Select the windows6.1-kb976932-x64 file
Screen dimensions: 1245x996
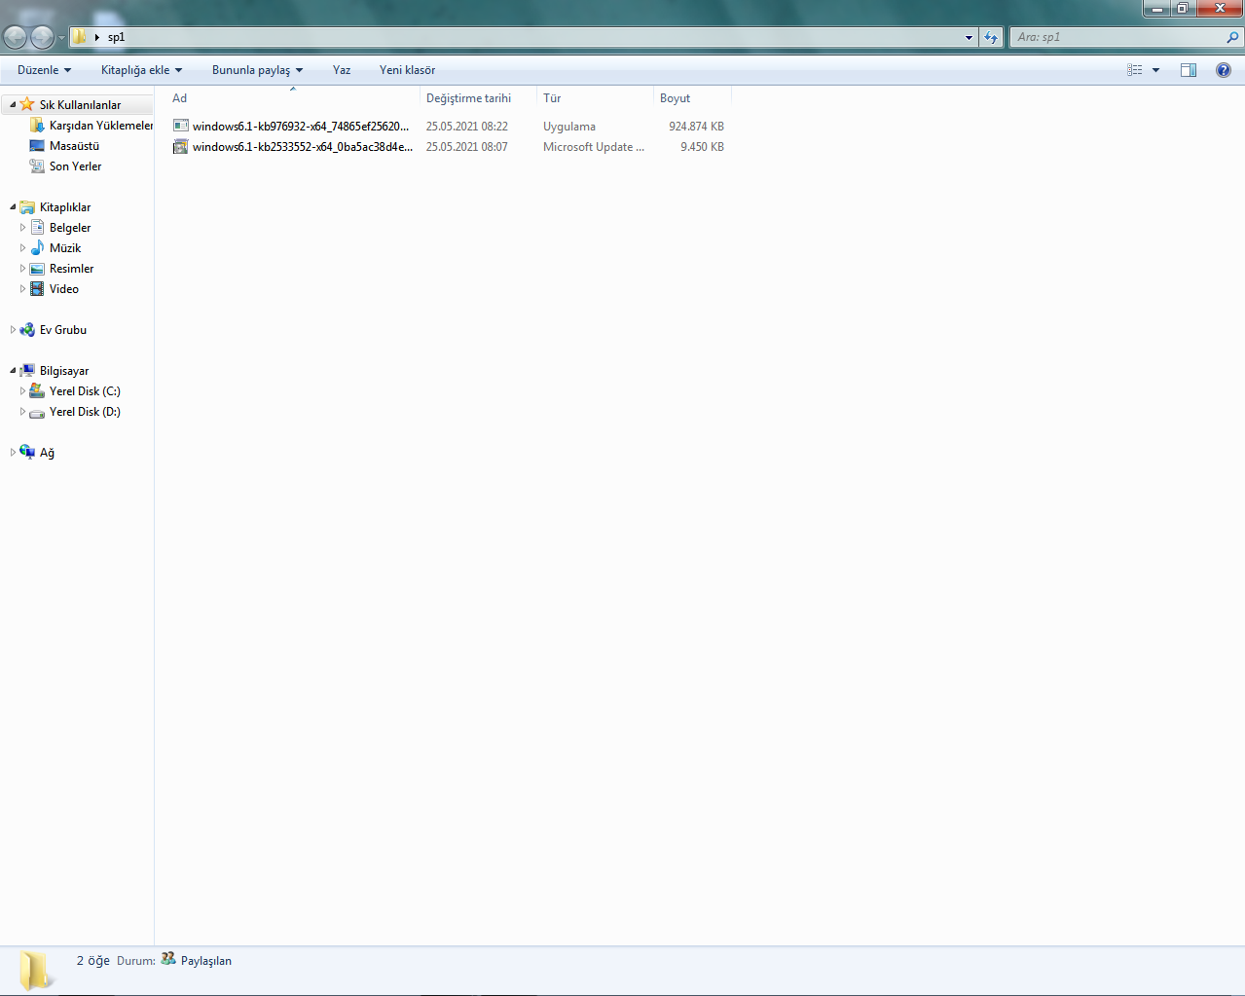pos(301,127)
